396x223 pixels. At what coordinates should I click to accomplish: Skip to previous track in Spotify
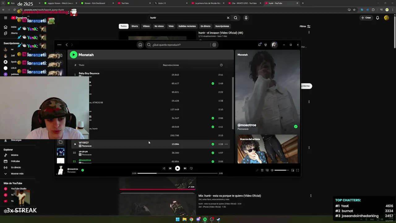pyautogui.click(x=170, y=168)
